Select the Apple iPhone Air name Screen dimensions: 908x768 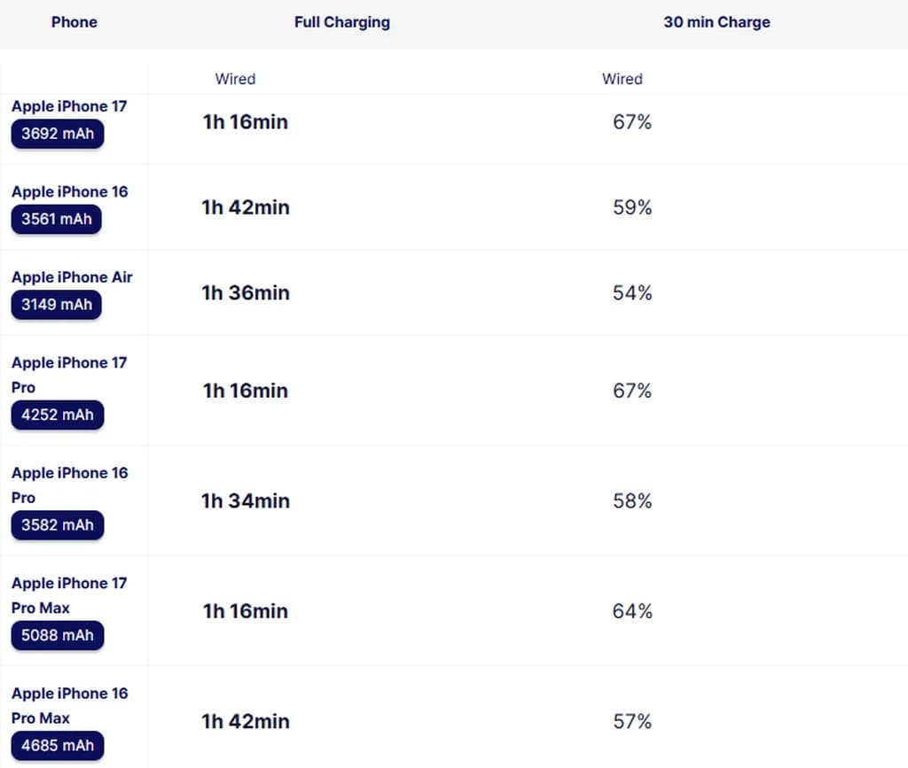click(x=72, y=277)
